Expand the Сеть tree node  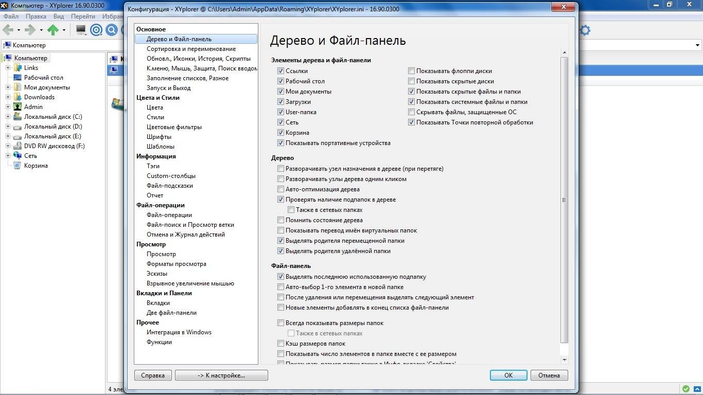pyautogui.click(x=8, y=156)
